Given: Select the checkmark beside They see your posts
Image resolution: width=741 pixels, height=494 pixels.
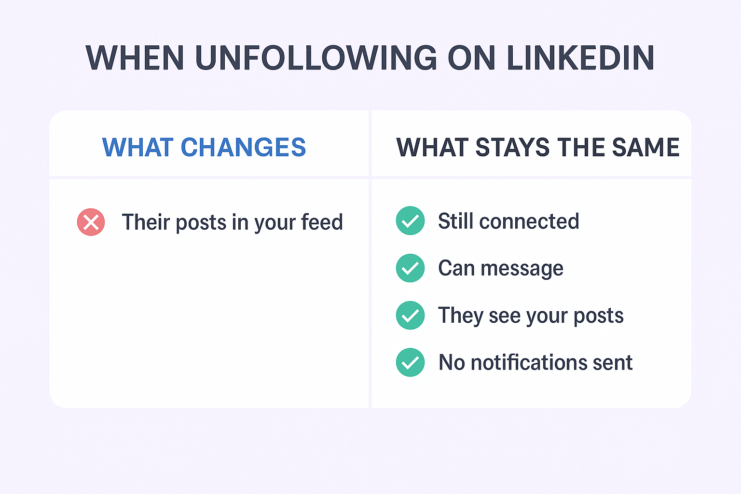Looking at the screenshot, I should click(x=410, y=316).
